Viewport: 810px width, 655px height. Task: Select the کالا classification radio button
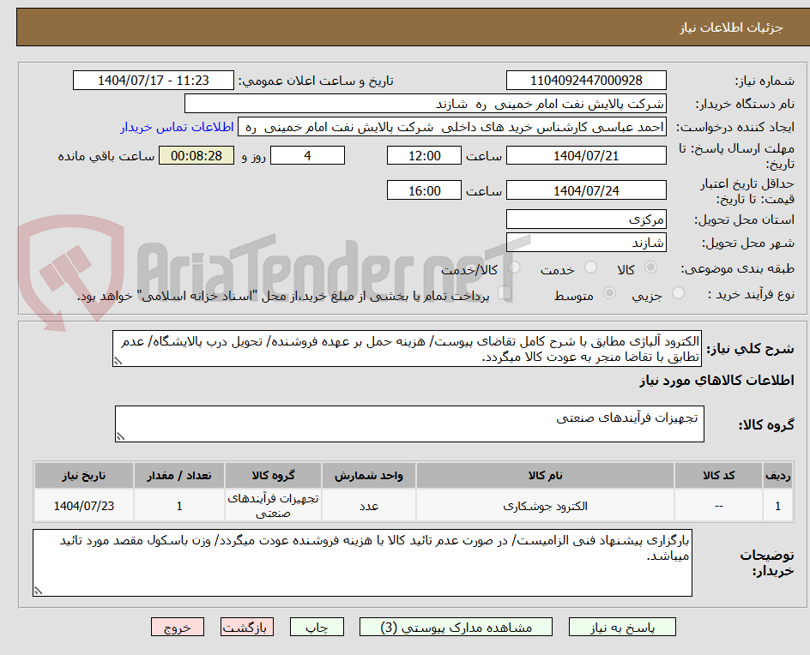pos(650,267)
